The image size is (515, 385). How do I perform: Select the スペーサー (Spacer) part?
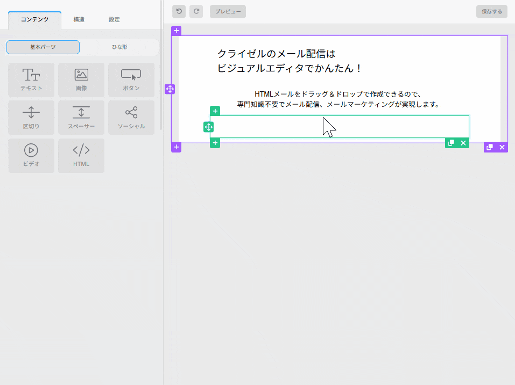[x=81, y=118]
